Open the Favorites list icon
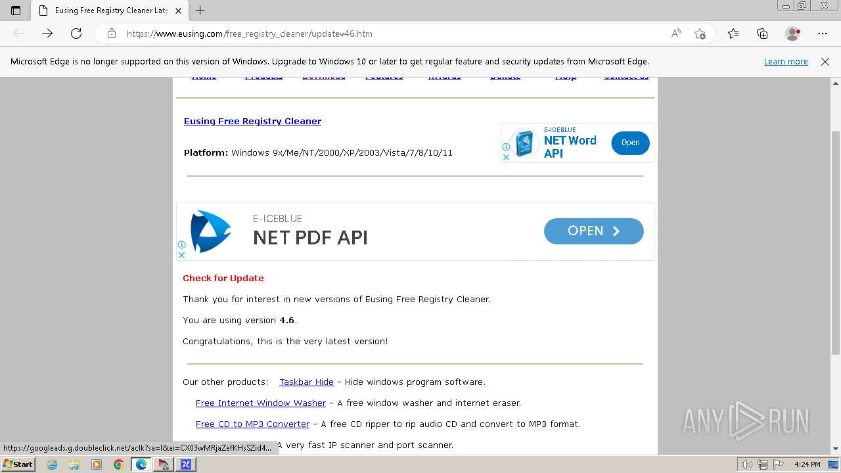 click(x=733, y=34)
